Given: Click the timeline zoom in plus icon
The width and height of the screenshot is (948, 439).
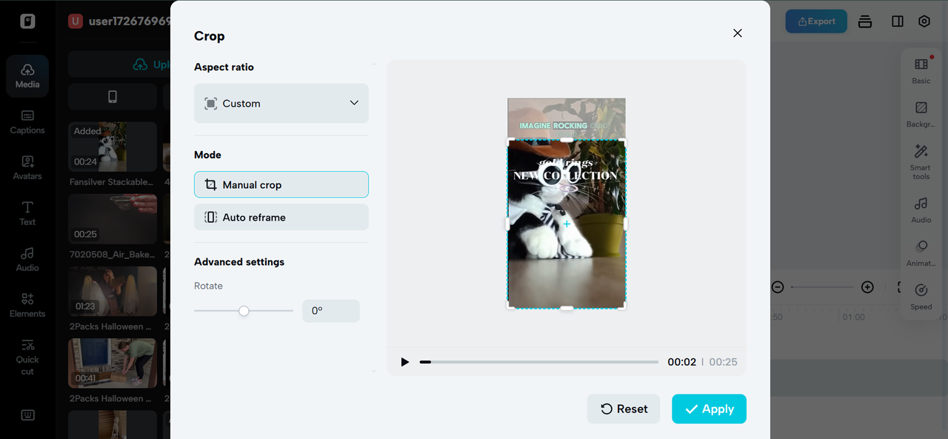Looking at the screenshot, I should [867, 287].
